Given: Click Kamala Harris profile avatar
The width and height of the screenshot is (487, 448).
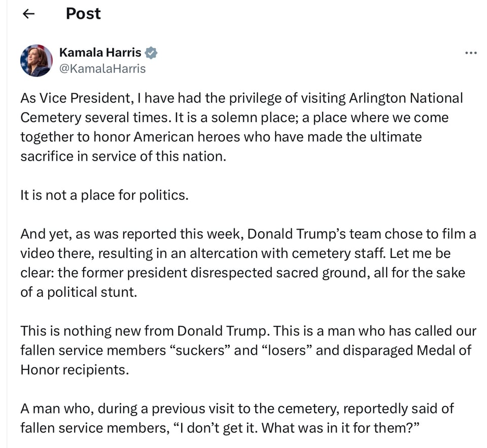Looking at the screenshot, I should coord(36,60).
